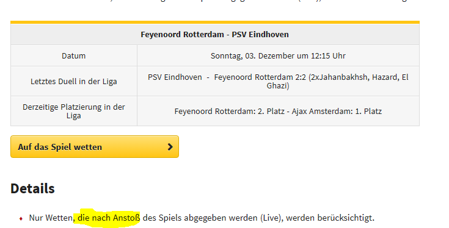Click the 'Auf das Spiel wetten' button
449x228 pixels.
click(95, 146)
